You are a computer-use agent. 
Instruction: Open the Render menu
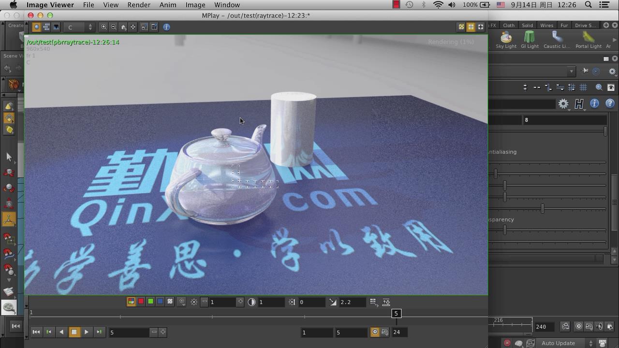(x=139, y=5)
